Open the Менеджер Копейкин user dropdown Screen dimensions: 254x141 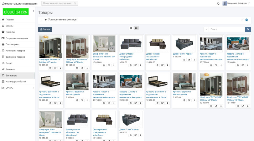[x=237, y=3]
